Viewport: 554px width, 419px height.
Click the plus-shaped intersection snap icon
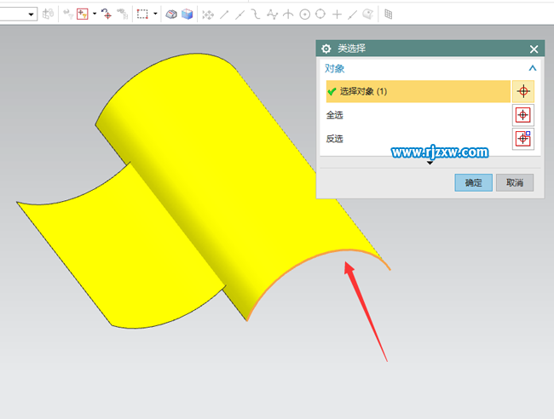click(x=337, y=14)
